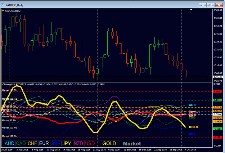Screen dimensions: 225x153
Task: Click the 6 Sep 2016 date on time axis
Action: (114, 149)
